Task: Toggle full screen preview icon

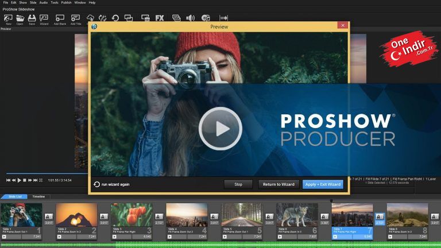Action: coord(41,180)
